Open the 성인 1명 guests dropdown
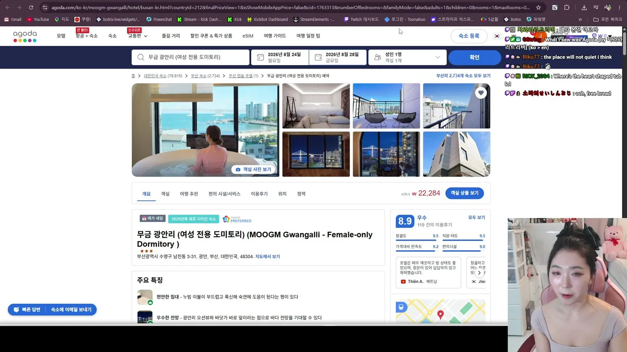Screen dimensions: 627x352 (x=408, y=57)
